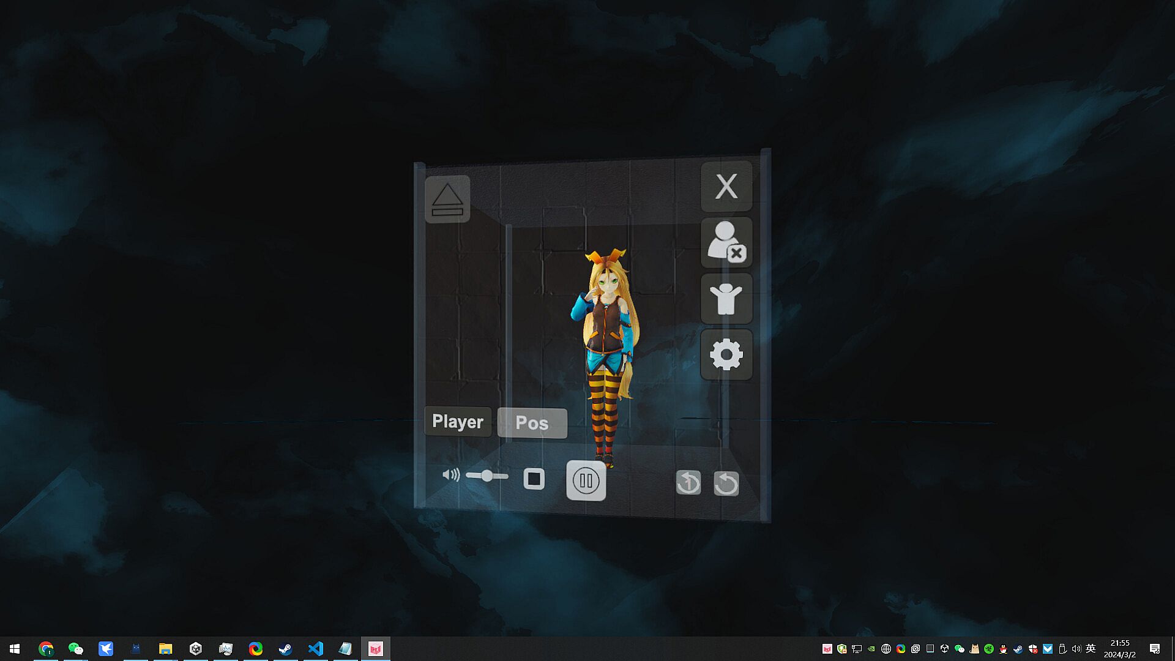Viewport: 1175px width, 661px height.
Task: Open WeChat from the taskbar
Action: coord(75,649)
